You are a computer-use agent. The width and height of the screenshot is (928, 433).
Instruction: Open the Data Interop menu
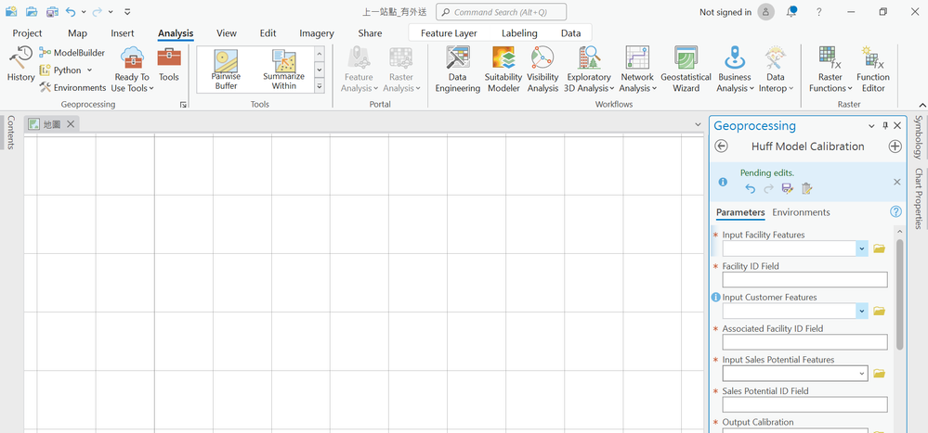[776, 70]
